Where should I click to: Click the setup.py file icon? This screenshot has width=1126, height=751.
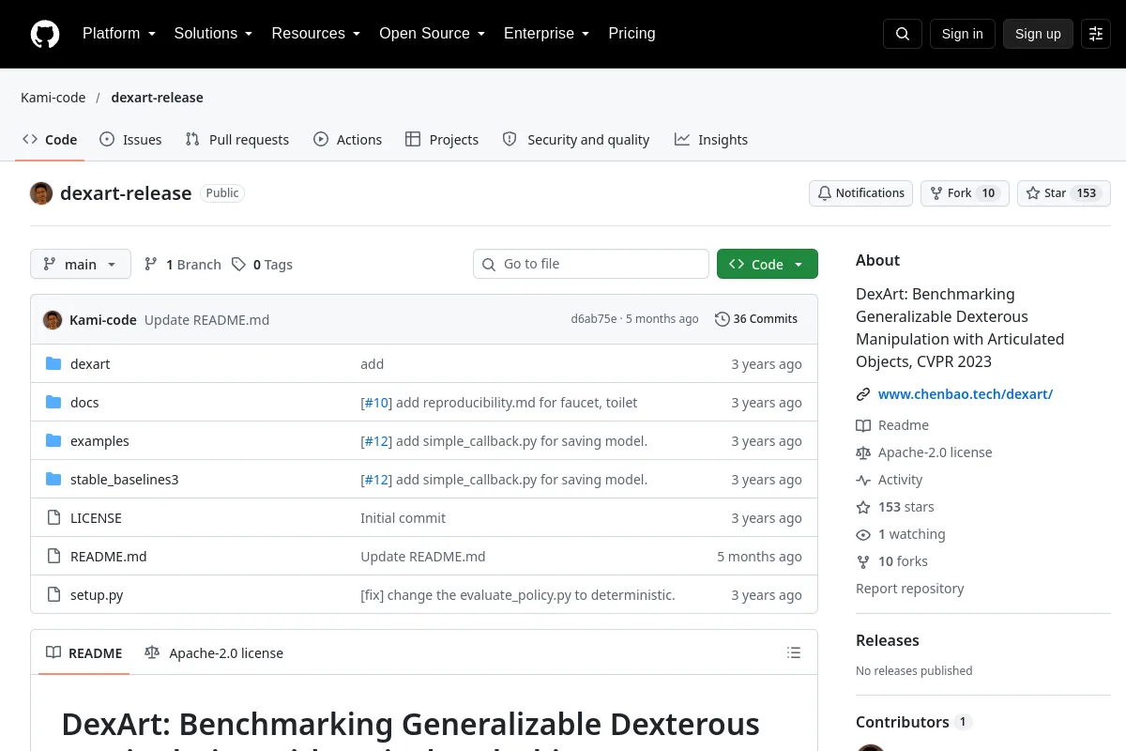[x=53, y=595]
